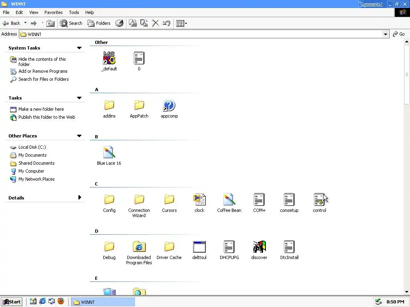This screenshot has width=410, height=307.
Task: Open the Search pane
Action: tap(71, 23)
